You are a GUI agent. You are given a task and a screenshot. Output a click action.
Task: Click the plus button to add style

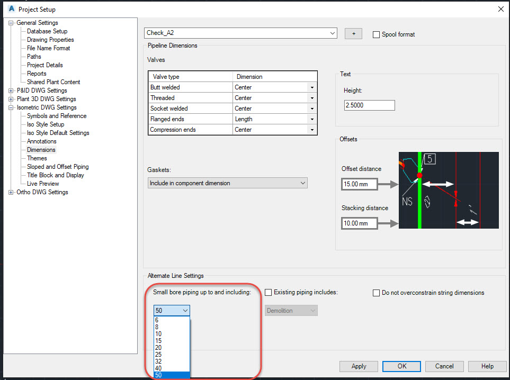click(354, 33)
